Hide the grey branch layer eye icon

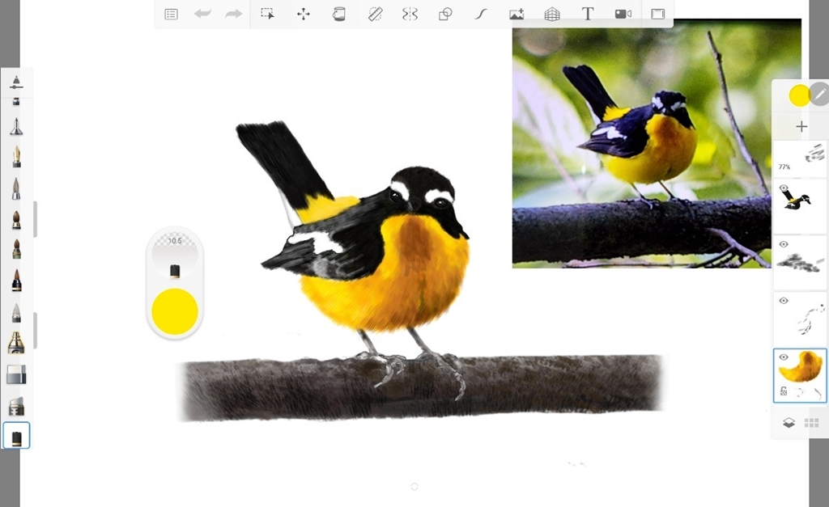pyautogui.click(x=784, y=244)
